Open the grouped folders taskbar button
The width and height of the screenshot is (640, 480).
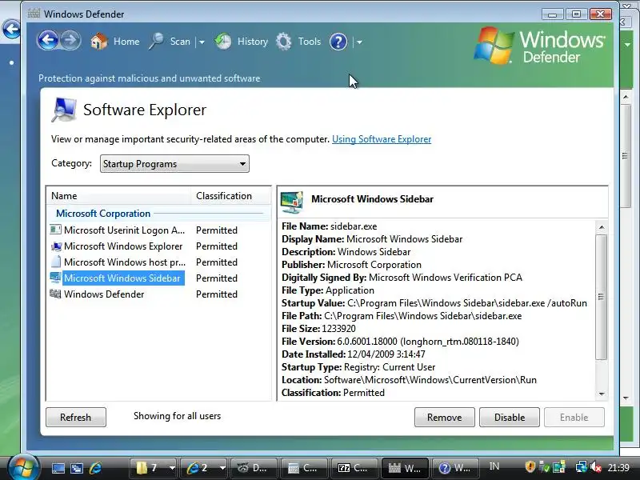click(x=148, y=468)
